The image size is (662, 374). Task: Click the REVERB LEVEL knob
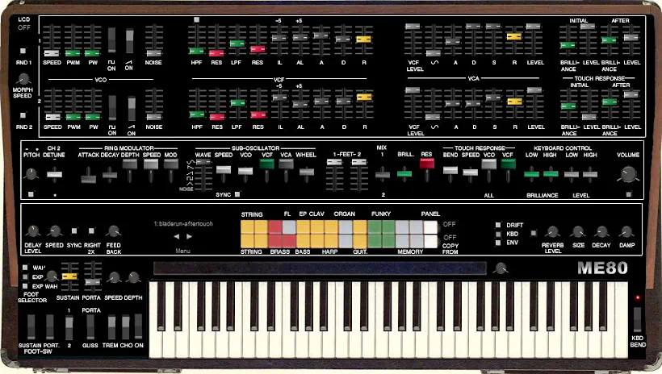[552, 231]
